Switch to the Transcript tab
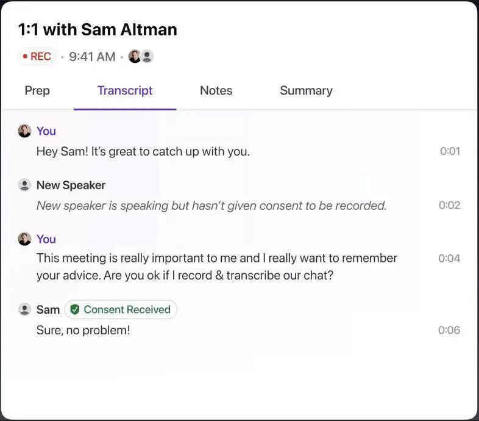This screenshot has width=479, height=421. pos(125,91)
